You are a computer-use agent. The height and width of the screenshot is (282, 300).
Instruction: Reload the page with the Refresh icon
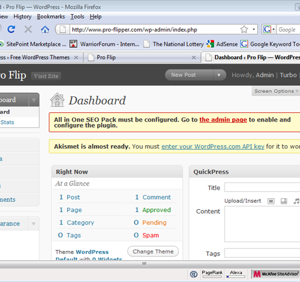coord(11,29)
